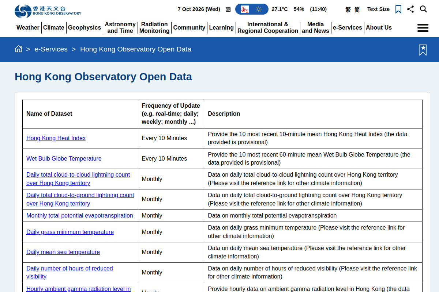Viewport: 439px width, 292px height.
Task: Open the Hong Kong Heat Index dataset link
Action: click(56, 138)
